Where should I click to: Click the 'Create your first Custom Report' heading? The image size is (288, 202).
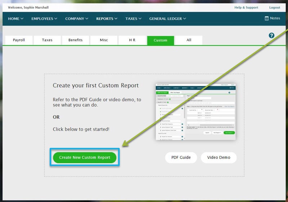click(96, 86)
